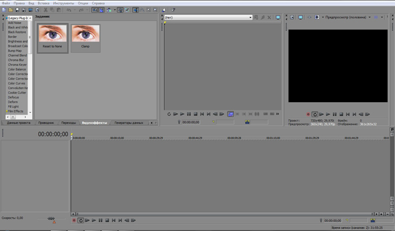
Task: Select the Zoom edit tool magnifier
Action: pos(155,10)
